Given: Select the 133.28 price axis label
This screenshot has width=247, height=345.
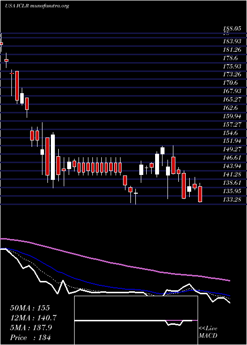Looking at the screenshot, I should [x=233, y=199].
